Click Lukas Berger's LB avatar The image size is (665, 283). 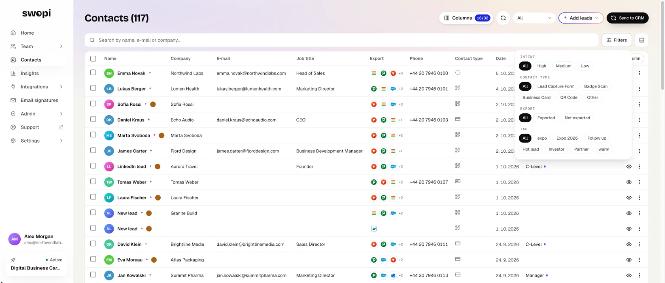[x=109, y=89]
